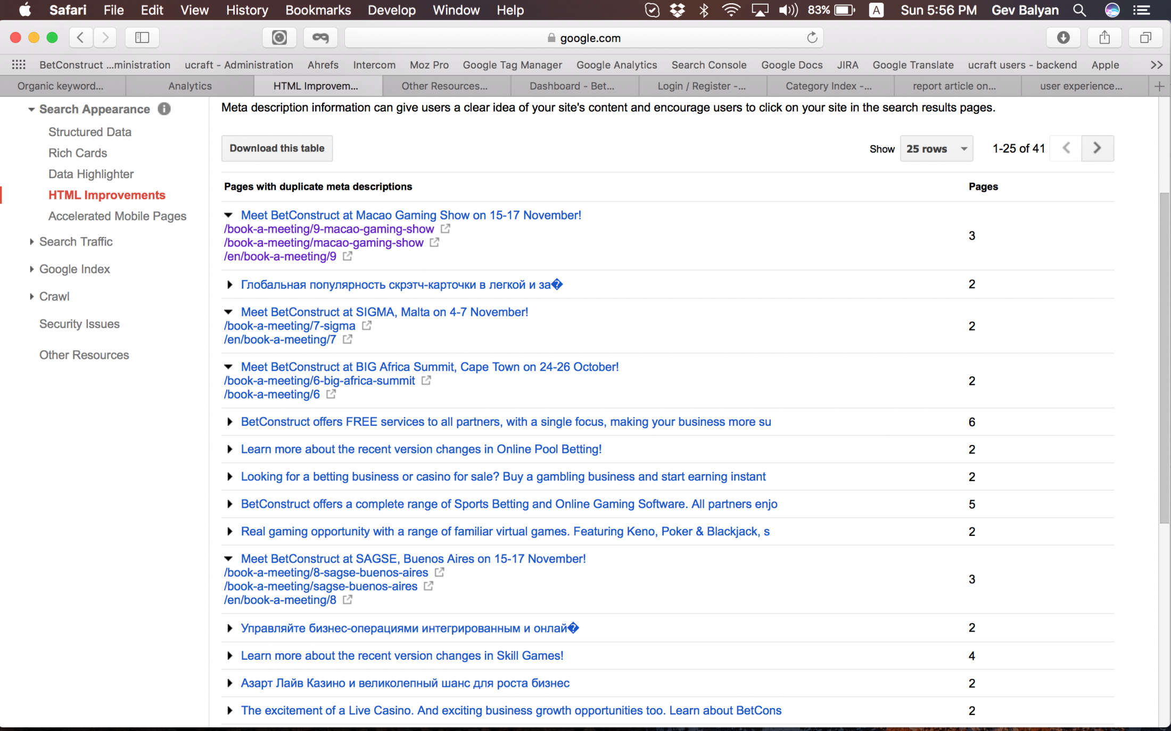Click the Share button in Safari toolbar
The height and width of the screenshot is (731, 1171).
tap(1104, 37)
